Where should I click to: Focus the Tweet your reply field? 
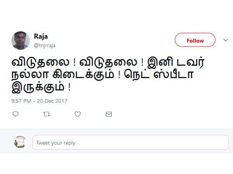pos(130,143)
